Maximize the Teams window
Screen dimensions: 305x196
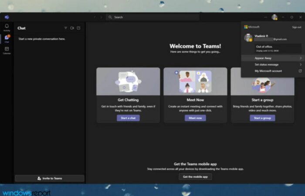(x=292, y=17)
